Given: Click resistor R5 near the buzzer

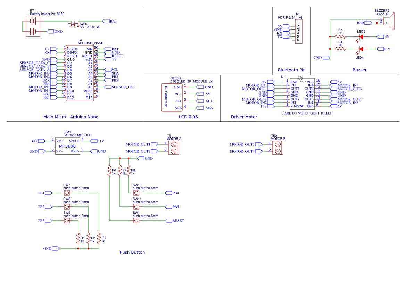Looking at the screenshot, I should [x=340, y=37].
